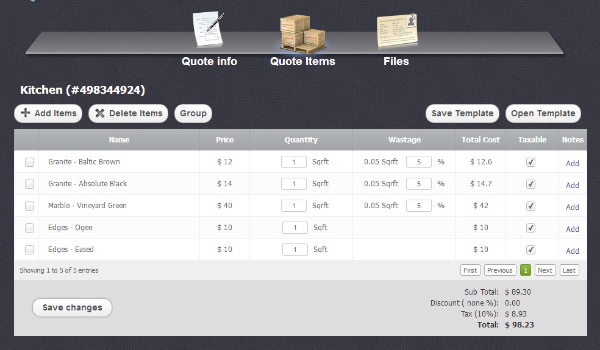Screen dimensions: 600x350
Task: Toggle Taxable checkbox for Edges - Eased
Action: pyautogui.click(x=530, y=250)
